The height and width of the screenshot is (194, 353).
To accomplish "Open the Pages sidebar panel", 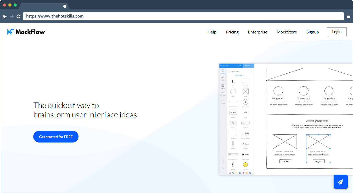I will click(223, 79).
